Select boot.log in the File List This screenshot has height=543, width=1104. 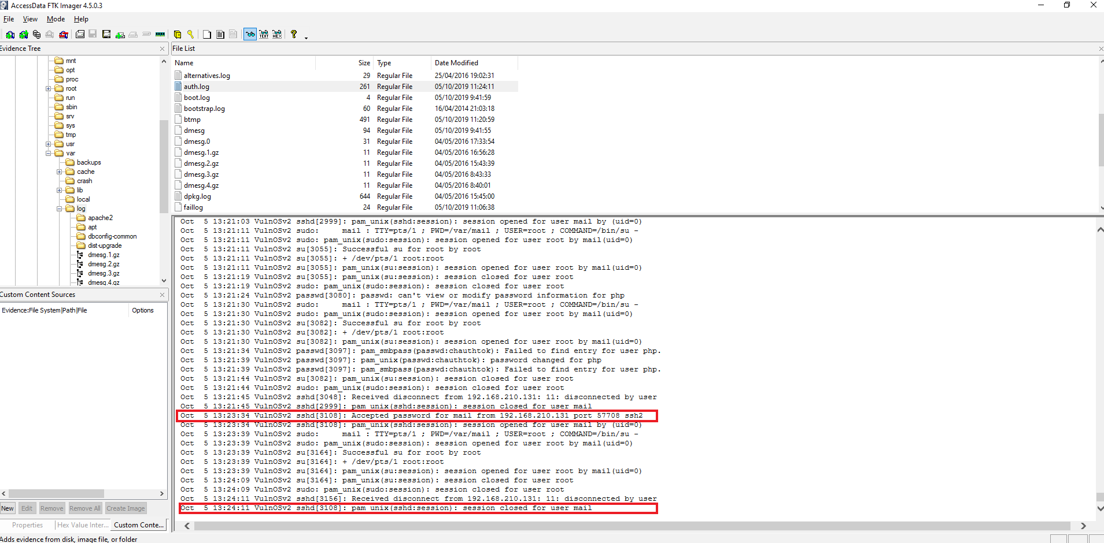197,98
